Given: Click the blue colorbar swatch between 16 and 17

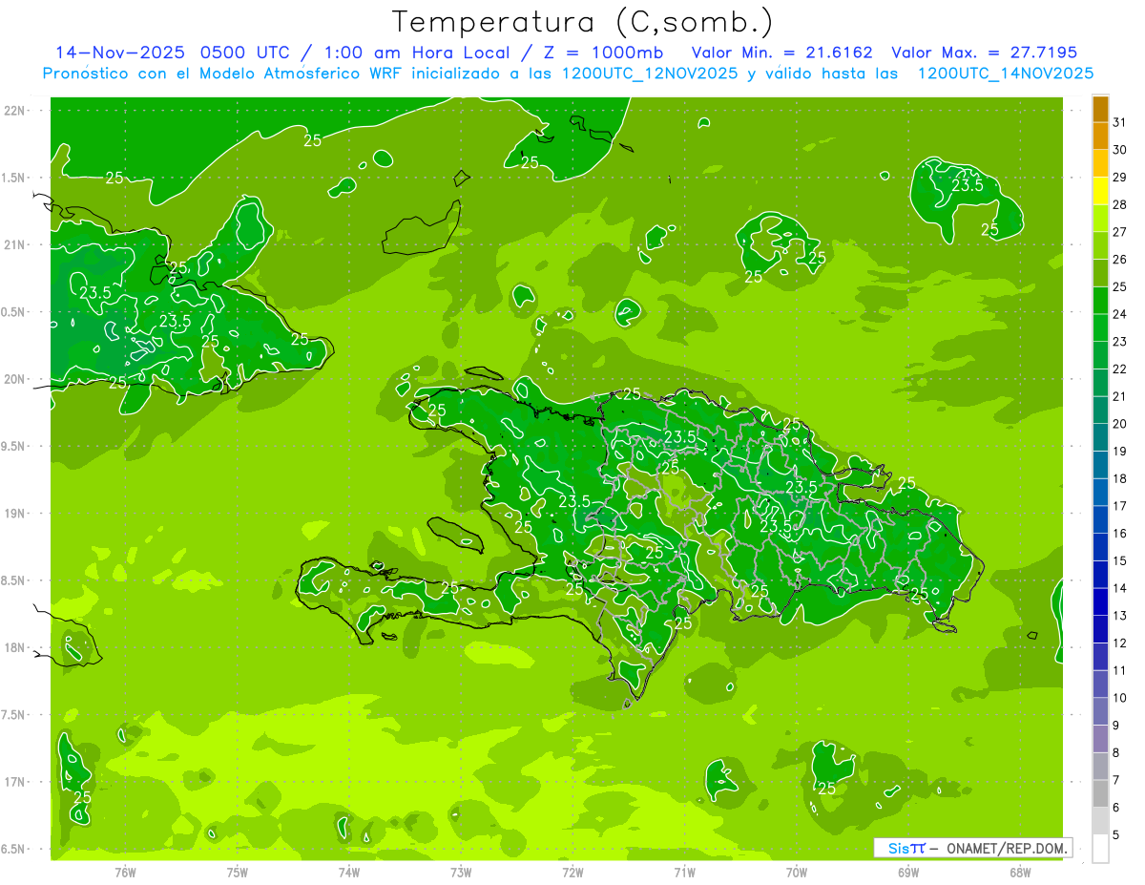Looking at the screenshot, I should [x=1100, y=520].
